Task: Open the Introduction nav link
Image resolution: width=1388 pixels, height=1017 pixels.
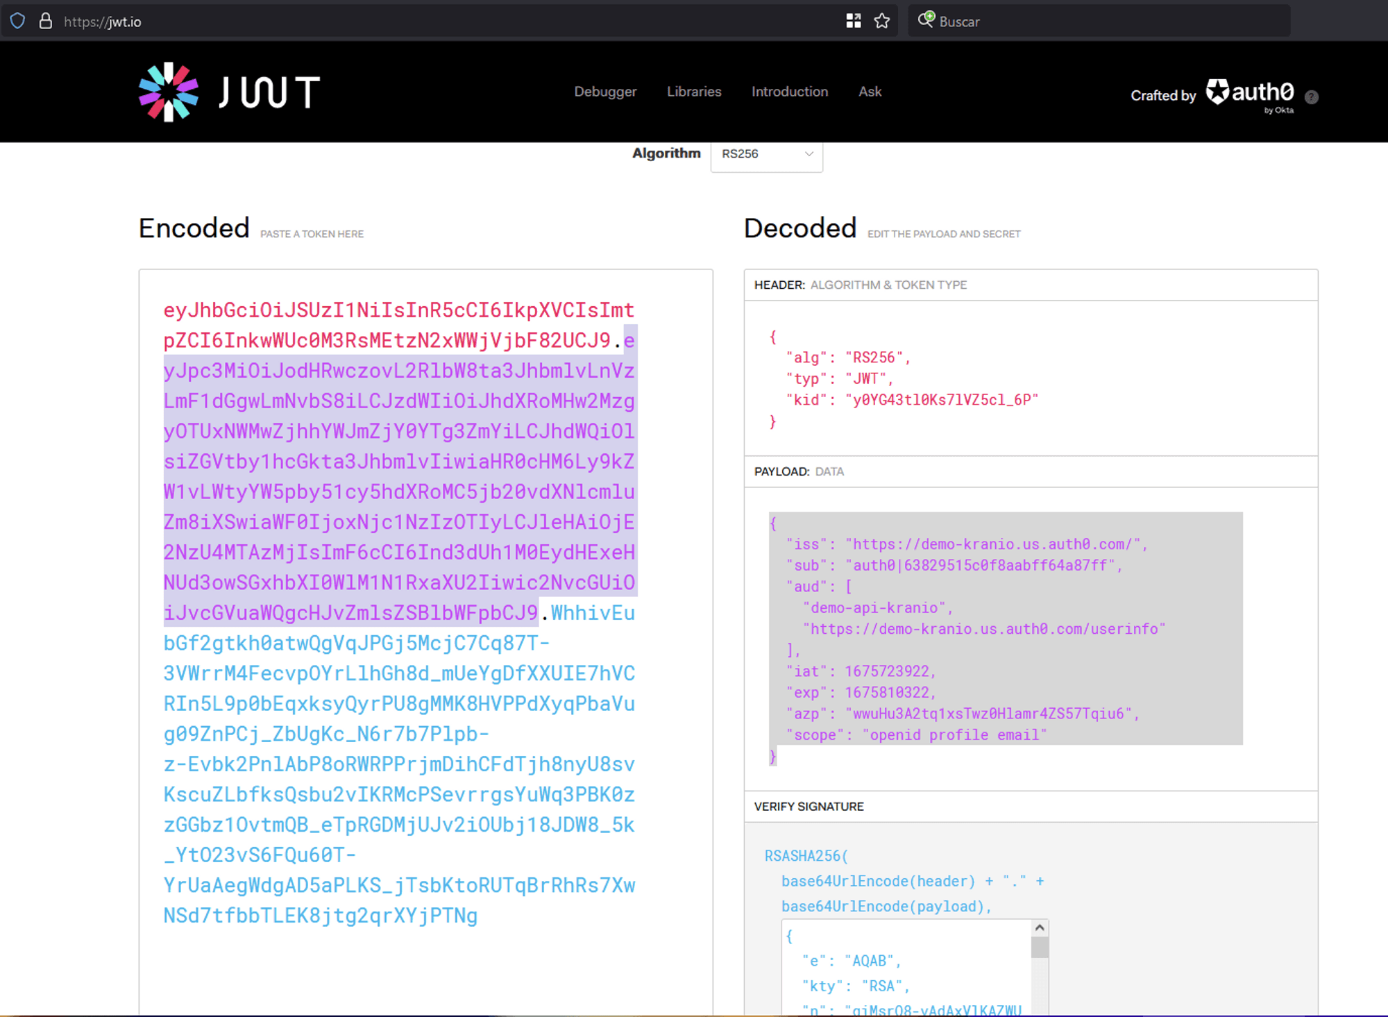Action: [x=789, y=92]
